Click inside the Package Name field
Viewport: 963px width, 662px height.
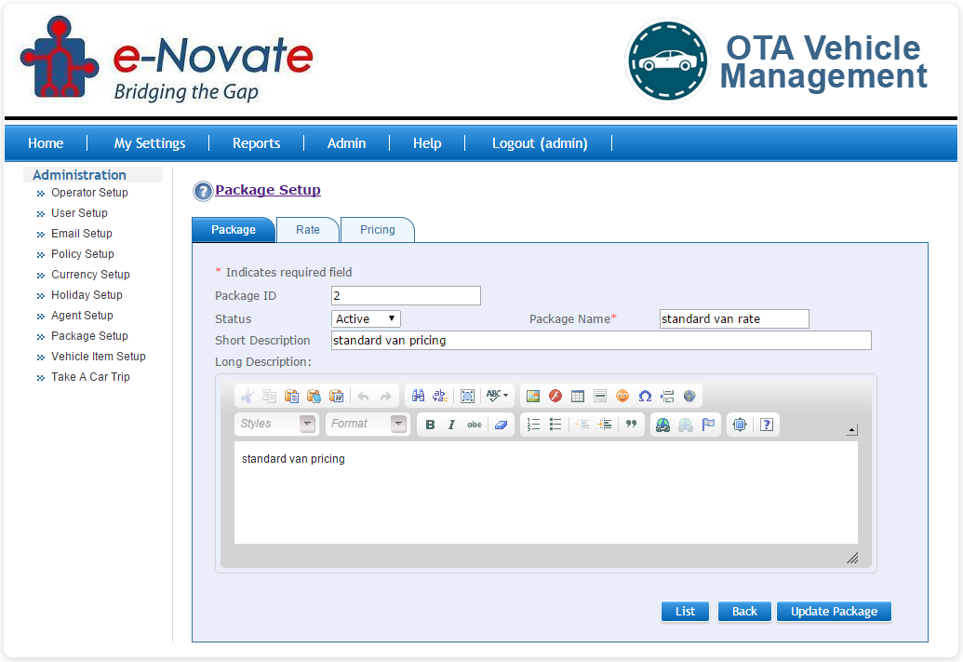[x=733, y=318]
